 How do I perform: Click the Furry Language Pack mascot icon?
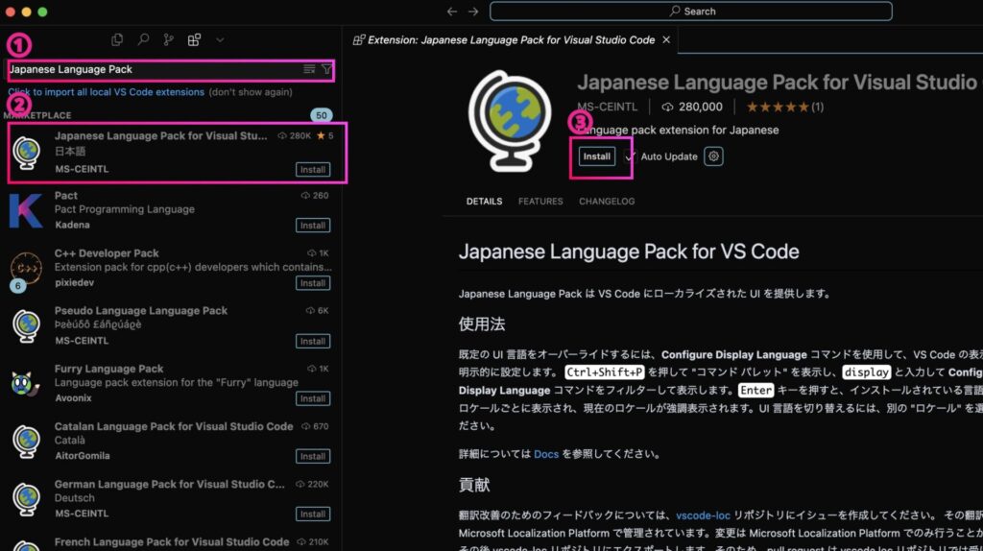coord(25,384)
